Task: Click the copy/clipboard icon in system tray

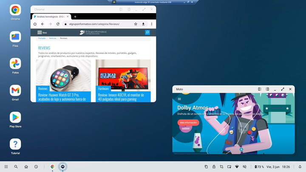Action: [x=206, y=167]
